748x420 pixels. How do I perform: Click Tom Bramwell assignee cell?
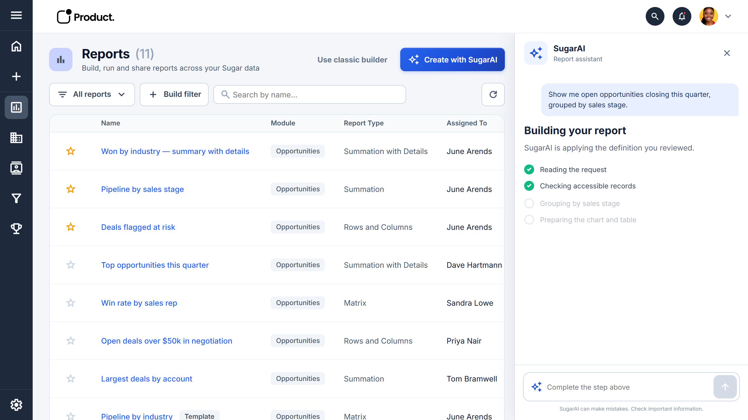[472, 379]
